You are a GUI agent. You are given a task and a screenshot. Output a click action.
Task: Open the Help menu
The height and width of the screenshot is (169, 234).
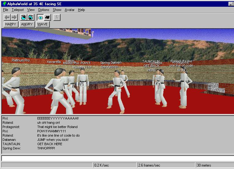click(81, 10)
